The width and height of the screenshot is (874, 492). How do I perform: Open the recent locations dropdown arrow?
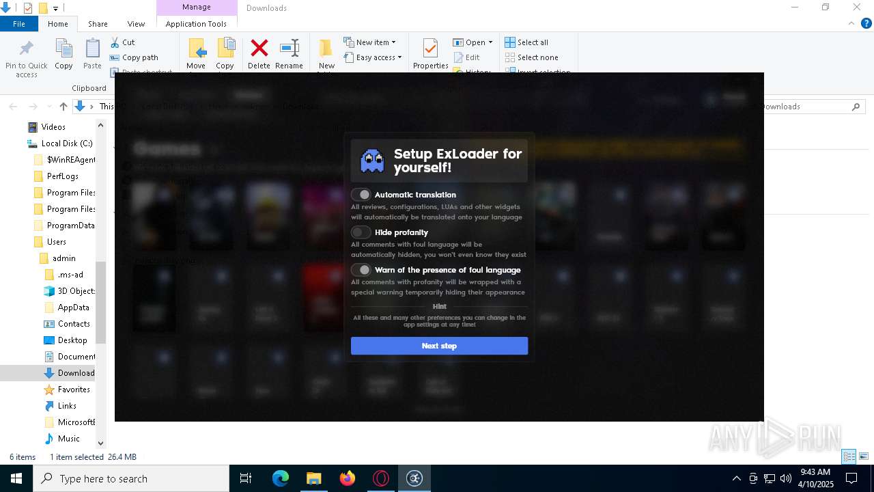(48, 107)
